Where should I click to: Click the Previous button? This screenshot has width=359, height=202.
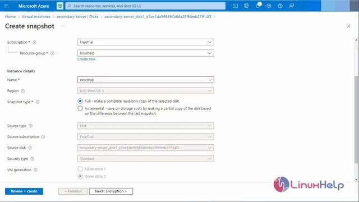(x=73, y=191)
